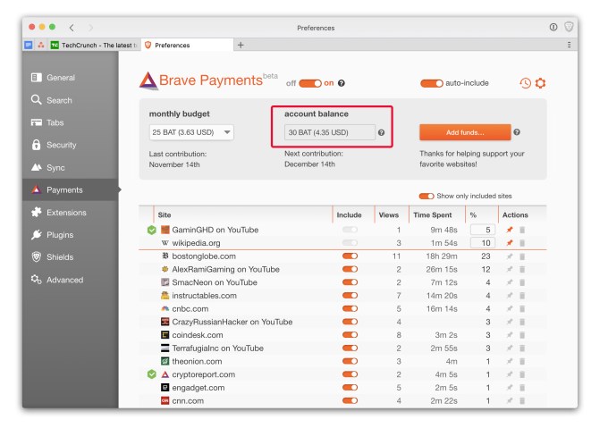Open the payment history clock icon
Screen dimensions: 608x445
point(525,83)
